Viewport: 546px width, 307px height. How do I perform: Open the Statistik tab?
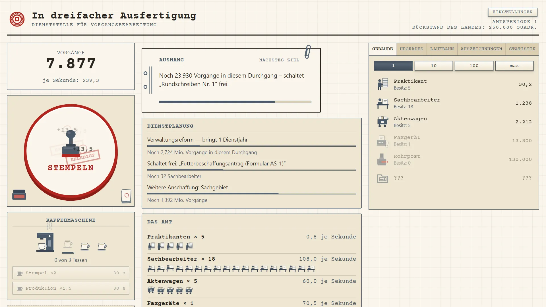522,49
